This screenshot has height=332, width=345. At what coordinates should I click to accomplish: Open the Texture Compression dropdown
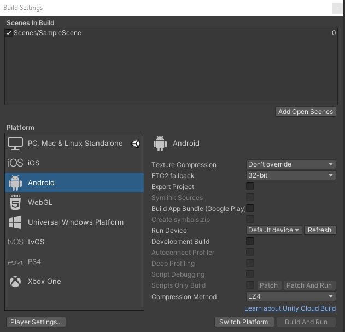click(x=290, y=164)
